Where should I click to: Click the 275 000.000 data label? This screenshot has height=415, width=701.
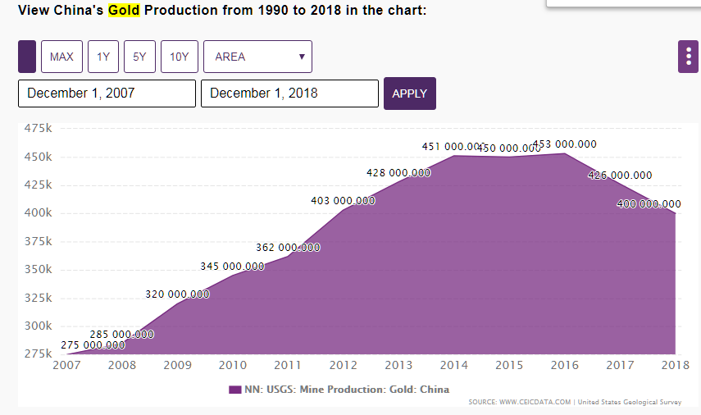pos(93,345)
